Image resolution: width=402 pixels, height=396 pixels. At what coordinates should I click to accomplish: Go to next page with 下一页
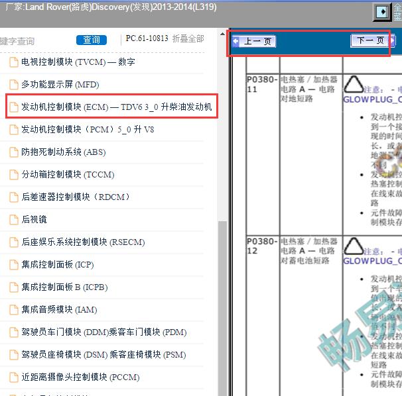point(373,40)
